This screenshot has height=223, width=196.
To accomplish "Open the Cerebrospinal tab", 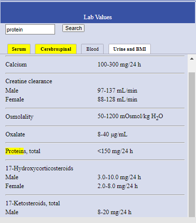I will point(56,49).
